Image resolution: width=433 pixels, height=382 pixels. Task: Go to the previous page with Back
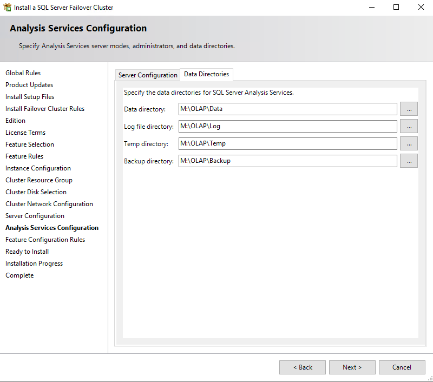coord(303,367)
